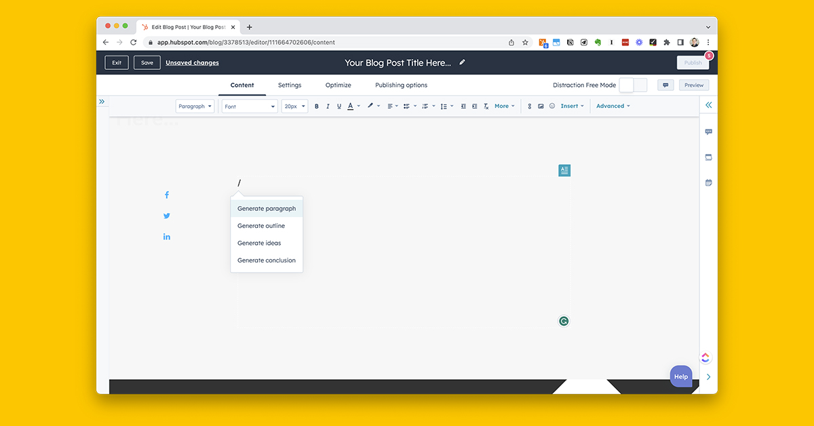This screenshot has height=426, width=814.
Task: Click the Save button
Action: pyautogui.click(x=147, y=62)
